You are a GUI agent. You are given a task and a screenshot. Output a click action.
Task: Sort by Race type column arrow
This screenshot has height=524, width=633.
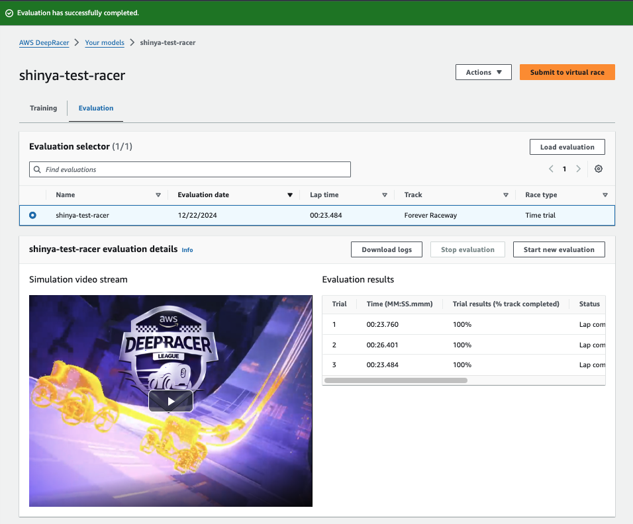(605, 195)
